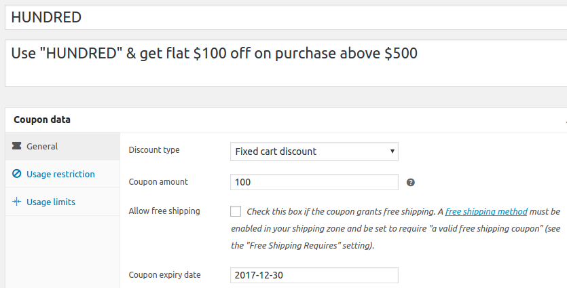Click the Coupon amount field showing 100
Screen dimensions: 567x288
point(314,182)
